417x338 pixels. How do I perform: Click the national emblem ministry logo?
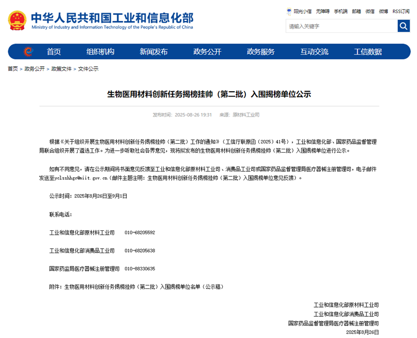(16, 21)
